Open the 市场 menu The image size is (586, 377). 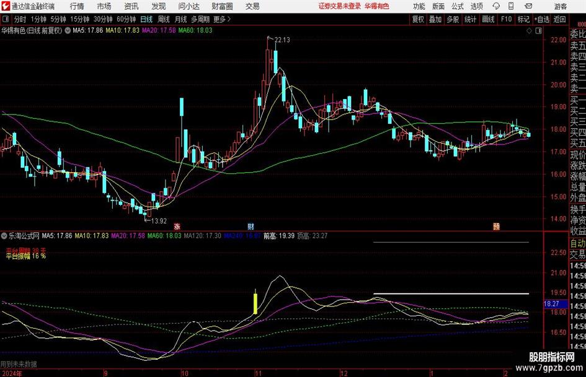tap(104, 6)
